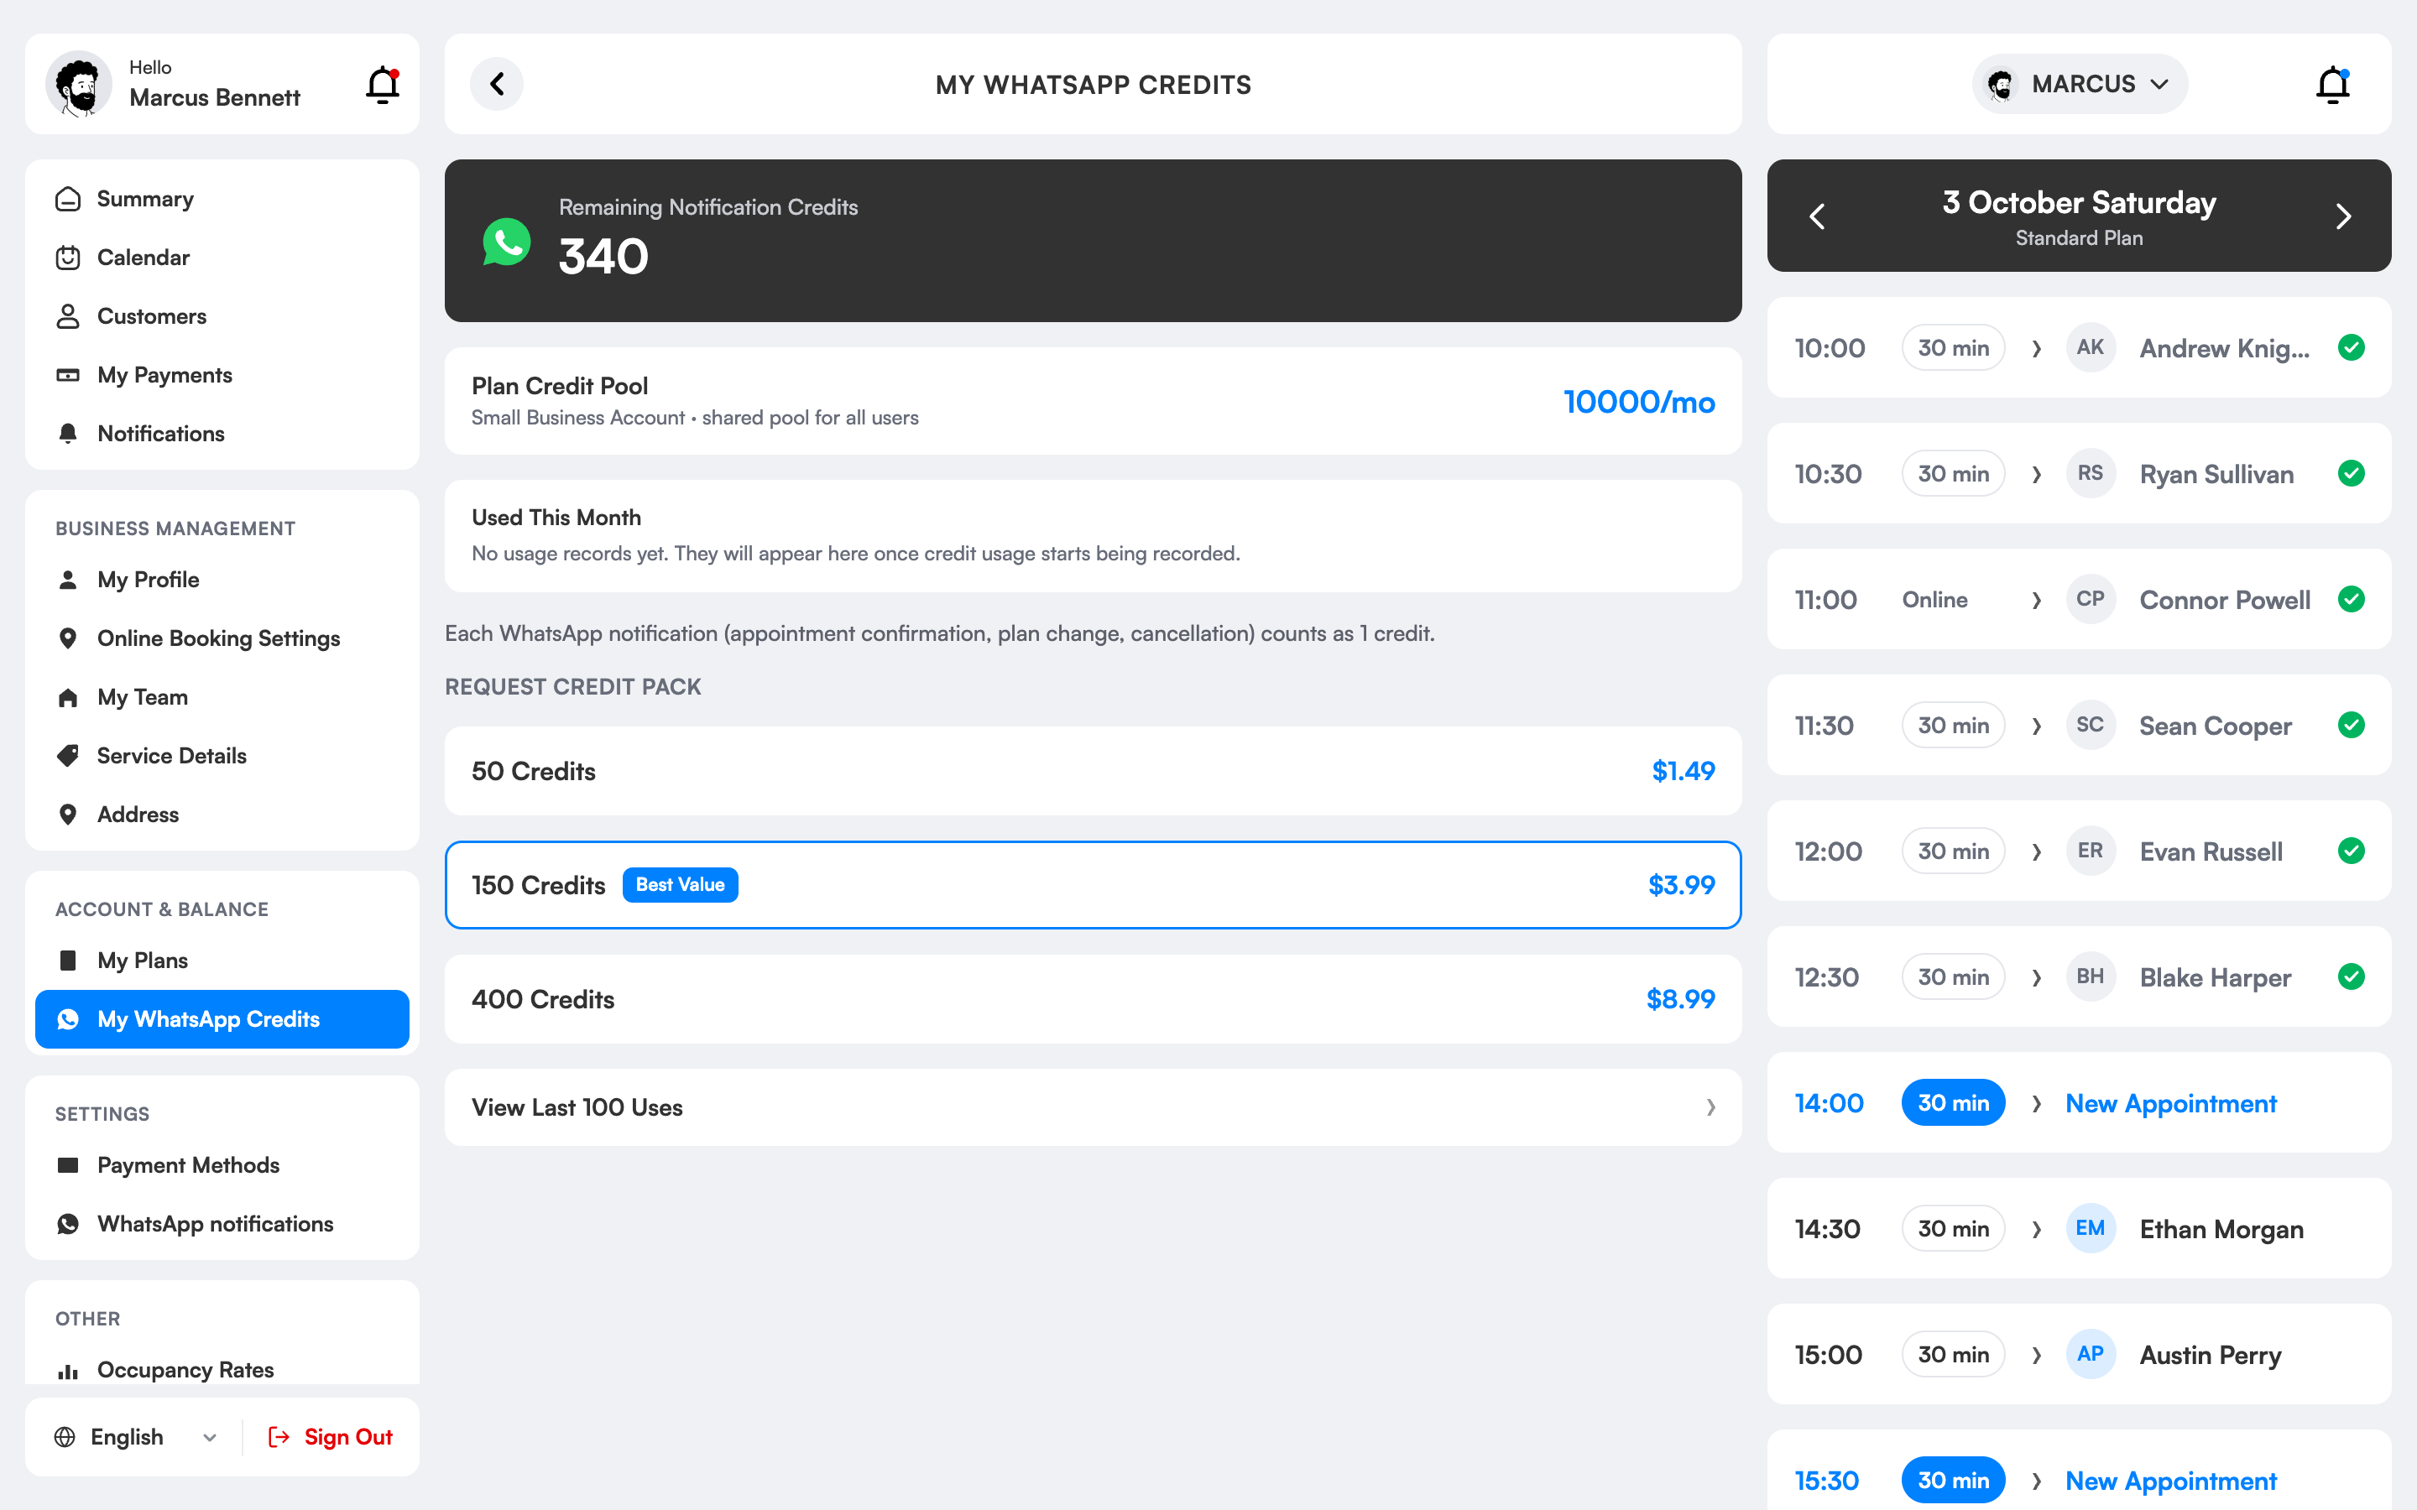2417x1510 pixels.
Task: Open the 15:00 Austin Perry appointment
Action: (x=2079, y=1354)
